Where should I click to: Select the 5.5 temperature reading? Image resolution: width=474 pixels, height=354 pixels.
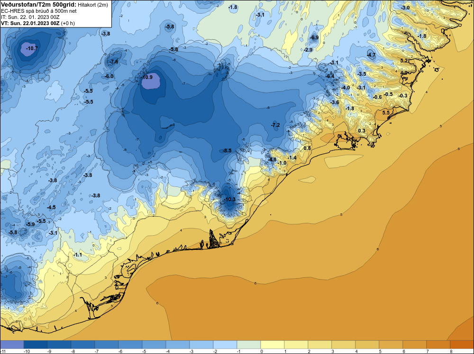[x=386, y=113]
